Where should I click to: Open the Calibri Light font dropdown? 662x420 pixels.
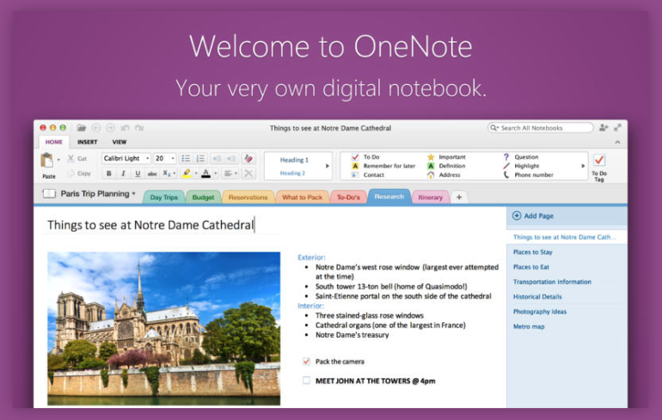[x=147, y=158]
